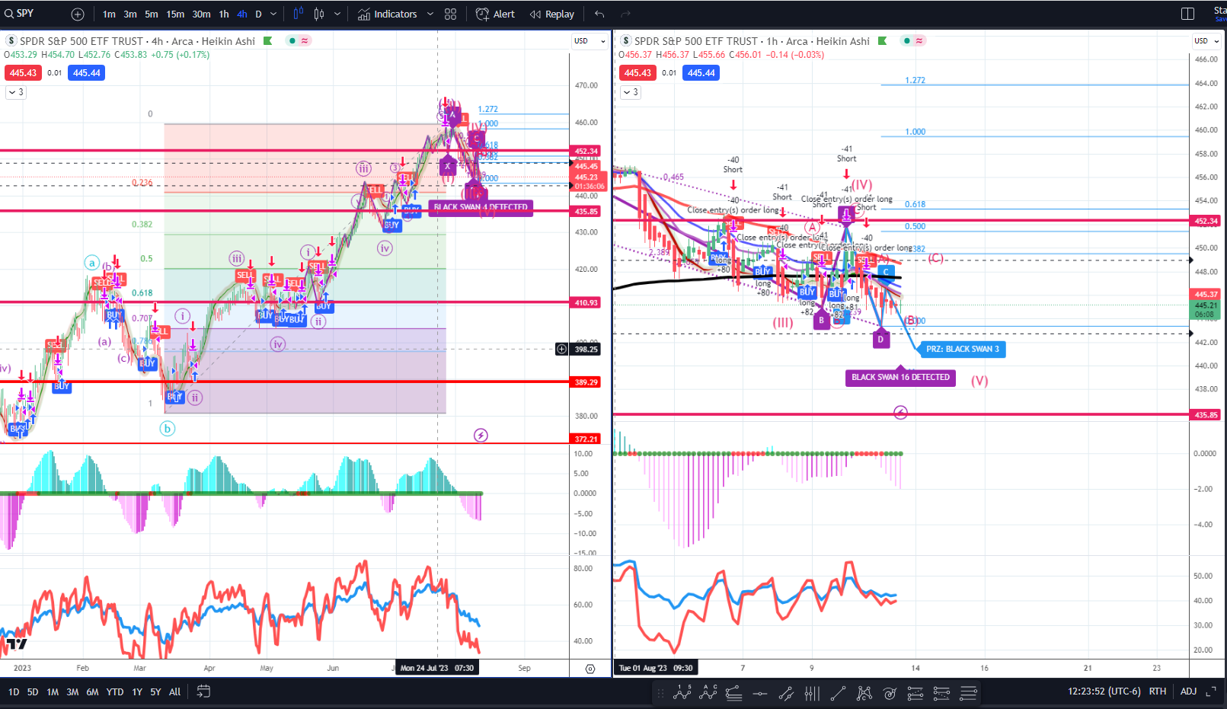
Task: Select the Fib retracement drawing tool
Action: pyautogui.click(x=734, y=693)
